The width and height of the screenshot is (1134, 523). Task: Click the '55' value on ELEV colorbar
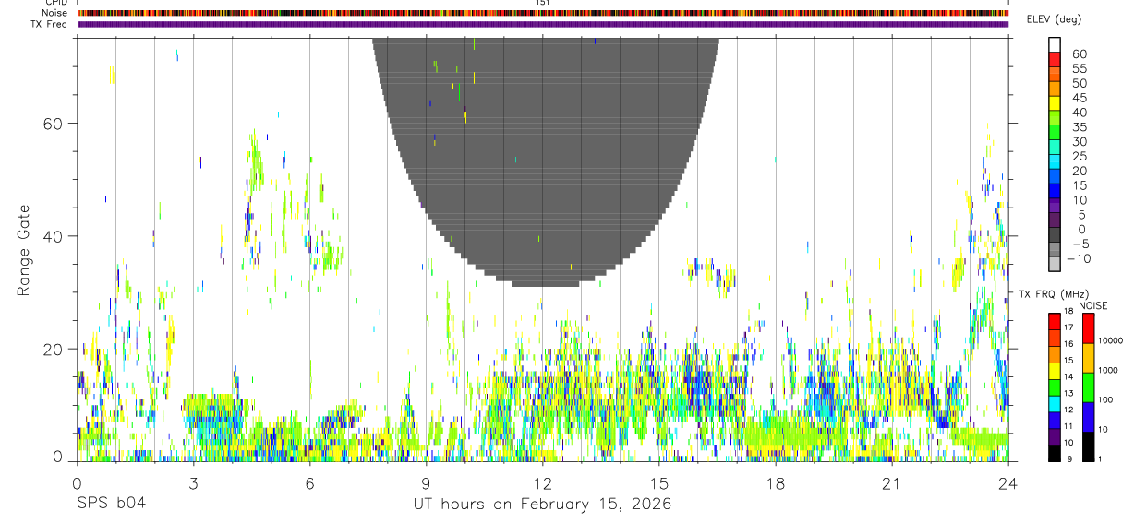click(1079, 68)
